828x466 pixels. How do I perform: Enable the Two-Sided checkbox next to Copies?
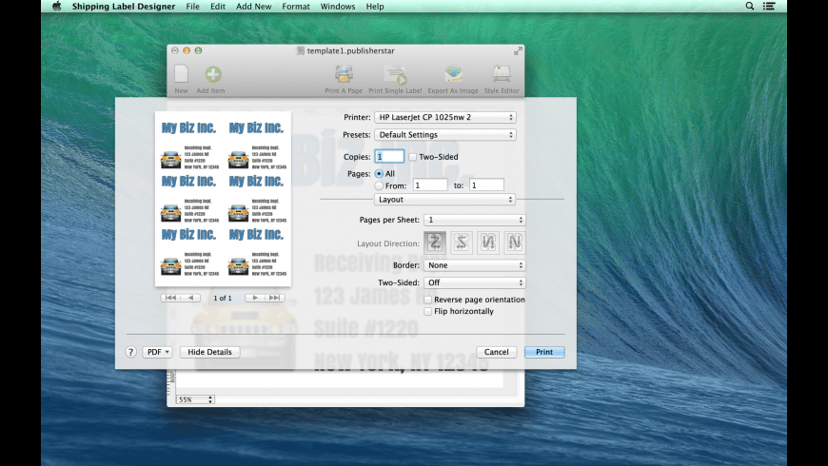[412, 157]
